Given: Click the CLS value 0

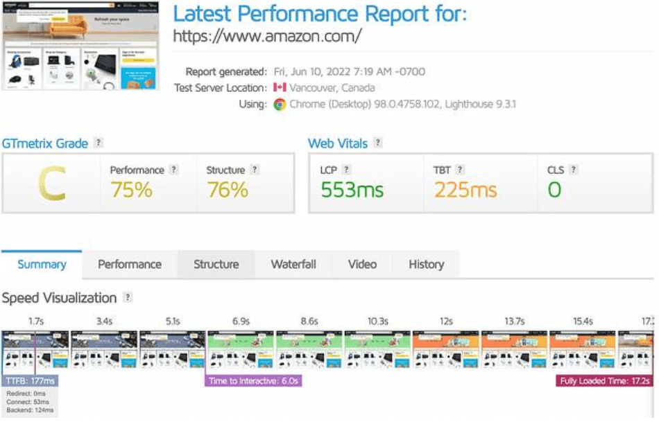Looking at the screenshot, I should click(x=554, y=190).
